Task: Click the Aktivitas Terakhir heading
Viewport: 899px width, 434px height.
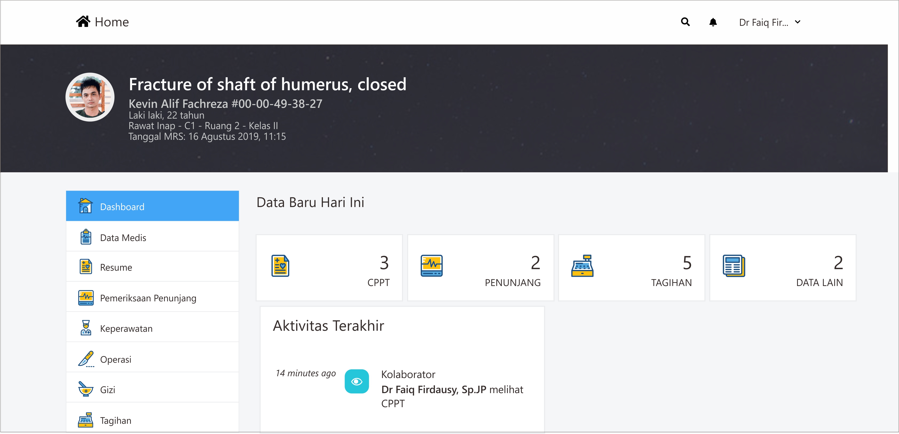Action: pyautogui.click(x=329, y=326)
